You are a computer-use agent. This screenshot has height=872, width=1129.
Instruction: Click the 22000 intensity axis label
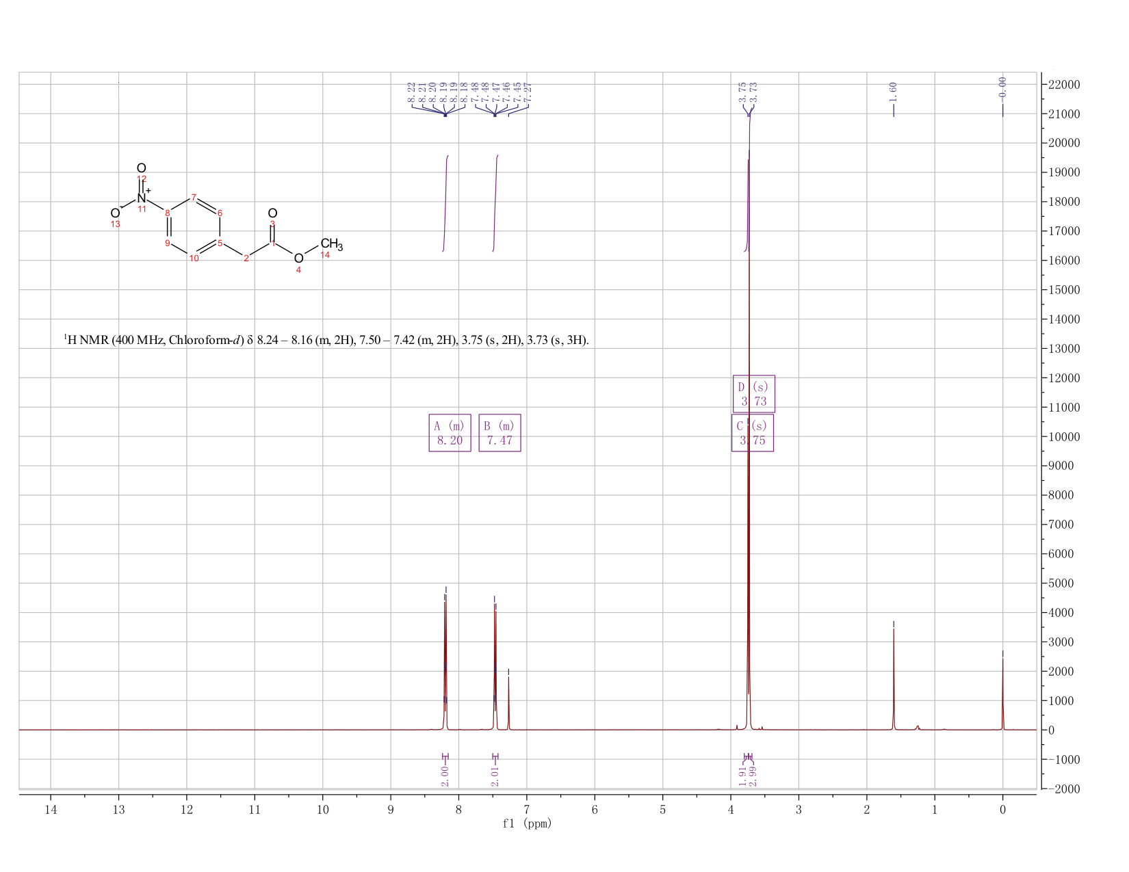(x=1063, y=84)
